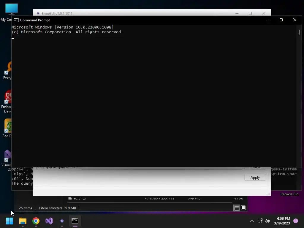
Task: Open File Explorer from the taskbar
Action: point(23,221)
